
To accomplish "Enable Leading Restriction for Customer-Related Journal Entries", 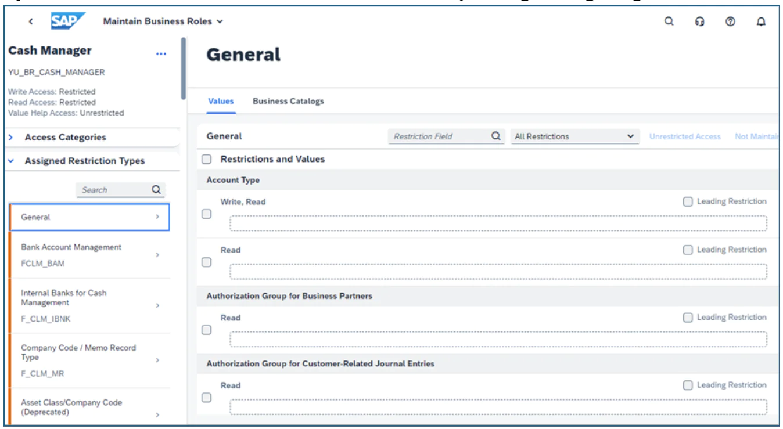I will pos(688,385).
